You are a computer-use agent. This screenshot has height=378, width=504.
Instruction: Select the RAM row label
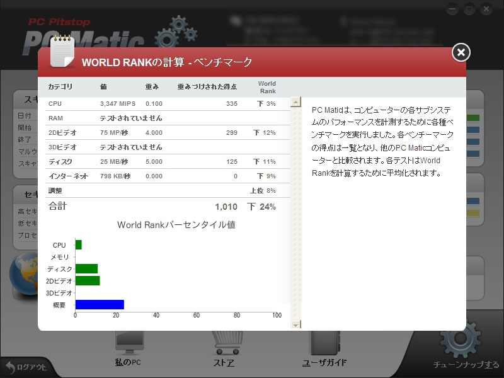tap(55, 118)
